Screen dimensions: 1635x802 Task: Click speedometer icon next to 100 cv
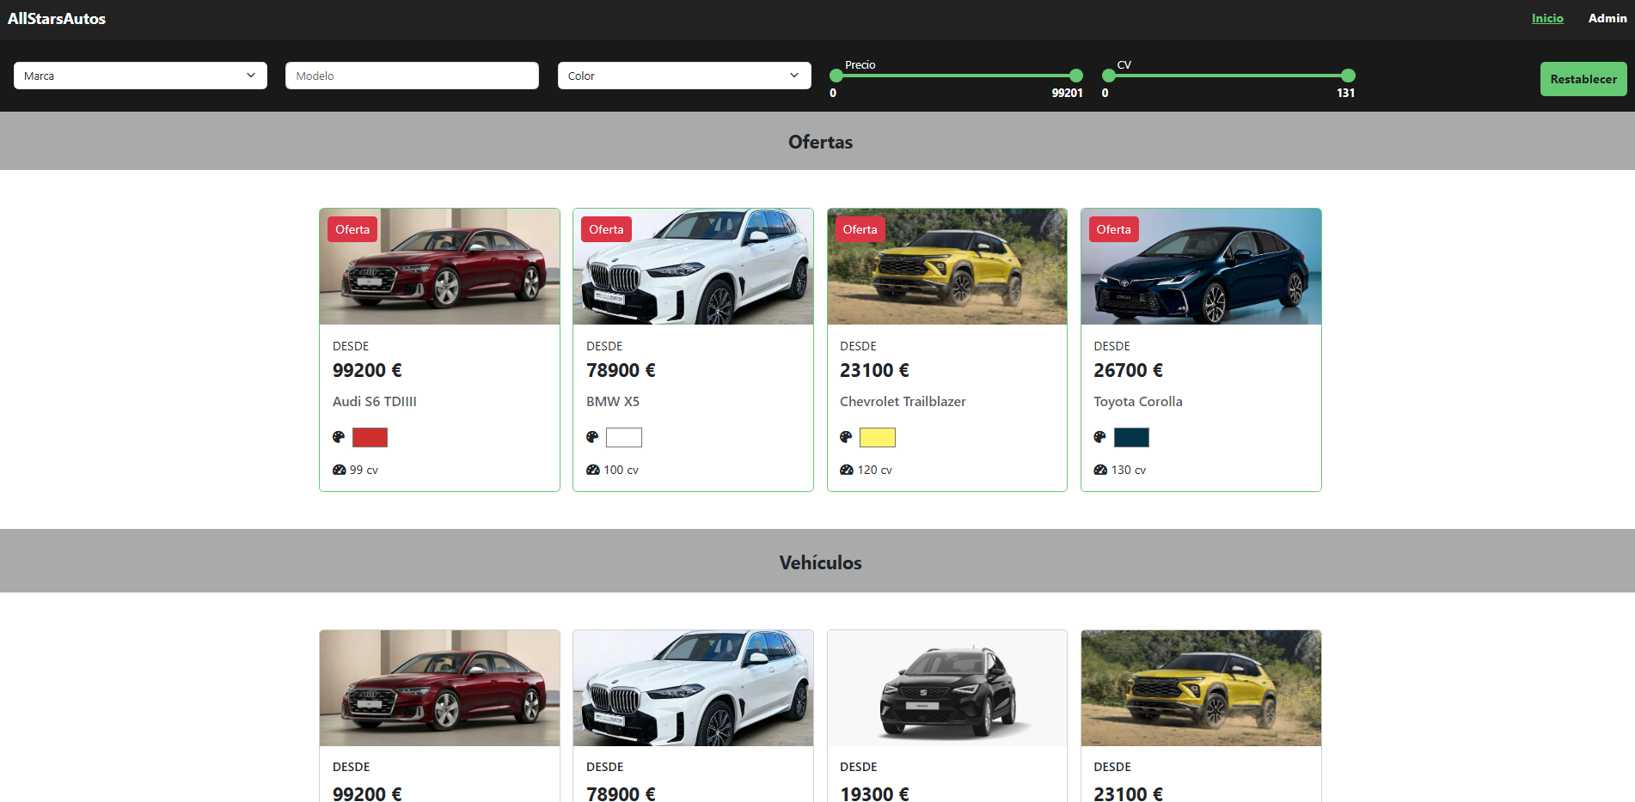tap(593, 470)
